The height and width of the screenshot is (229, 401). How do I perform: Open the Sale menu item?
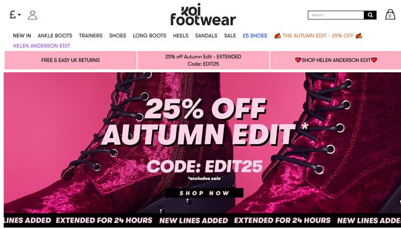(230, 35)
